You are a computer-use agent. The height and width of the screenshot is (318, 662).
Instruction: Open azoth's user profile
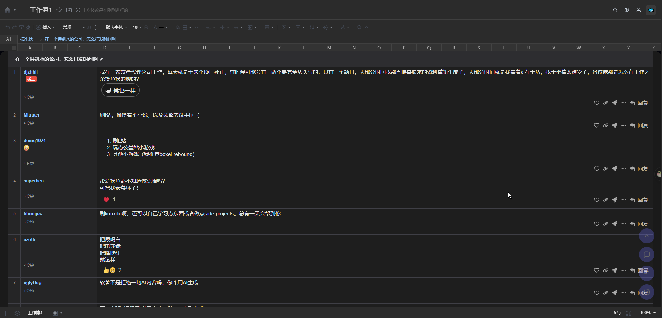pyautogui.click(x=29, y=240)
